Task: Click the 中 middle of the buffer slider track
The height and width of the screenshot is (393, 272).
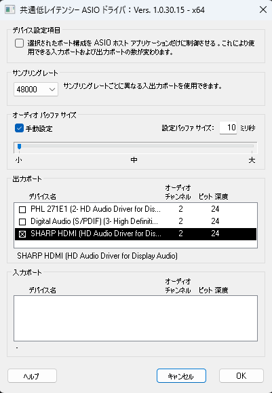Action: coord(134,147)
